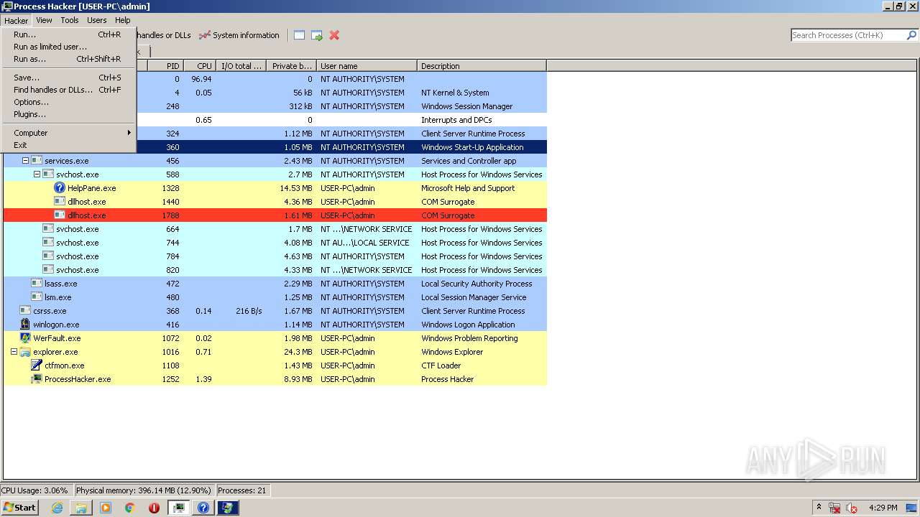Click the WerFault.exe process icon
The height and width of the screenshot is (517, 920).
click(x=25, y=338)
